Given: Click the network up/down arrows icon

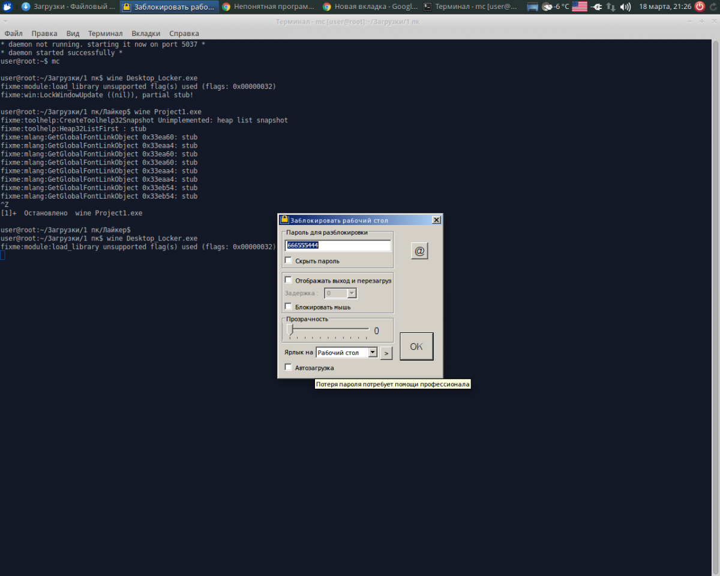Looking at the screenshot, I should coord(611,7).
